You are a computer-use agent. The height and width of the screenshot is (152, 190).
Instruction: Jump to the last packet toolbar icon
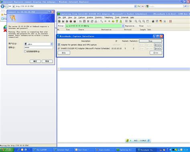click(x=121, y=21)
